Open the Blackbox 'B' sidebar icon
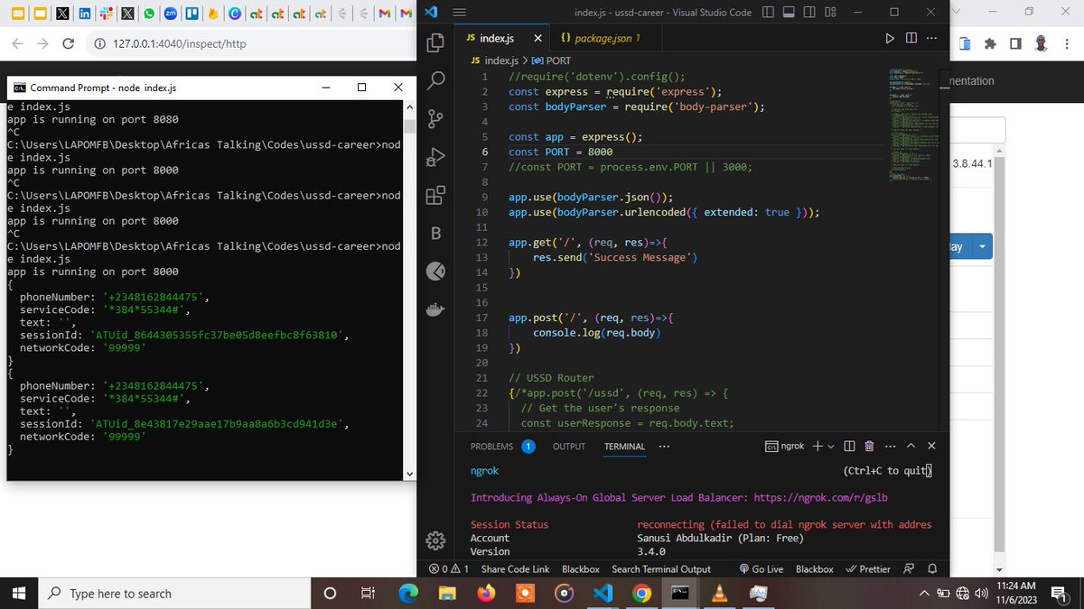The width and height of the screenshot is (1084, 609). pyautogui.click(x=435, y=233)
